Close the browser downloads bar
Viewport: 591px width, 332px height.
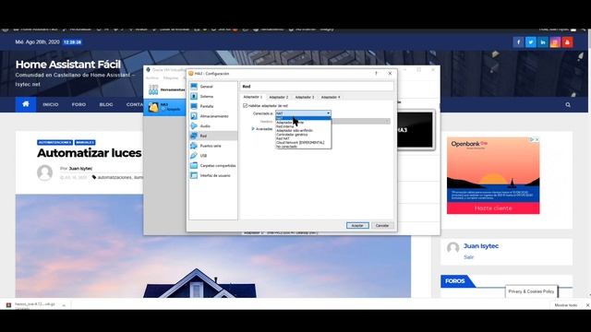pos(587,305)
